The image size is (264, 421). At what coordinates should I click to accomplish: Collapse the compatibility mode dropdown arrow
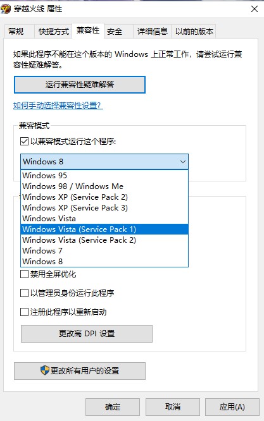click(183, 162)
